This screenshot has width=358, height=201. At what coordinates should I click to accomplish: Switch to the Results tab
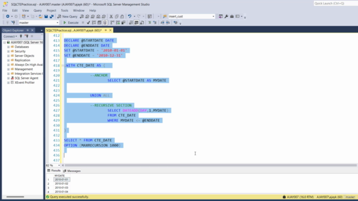coord(54,171)
